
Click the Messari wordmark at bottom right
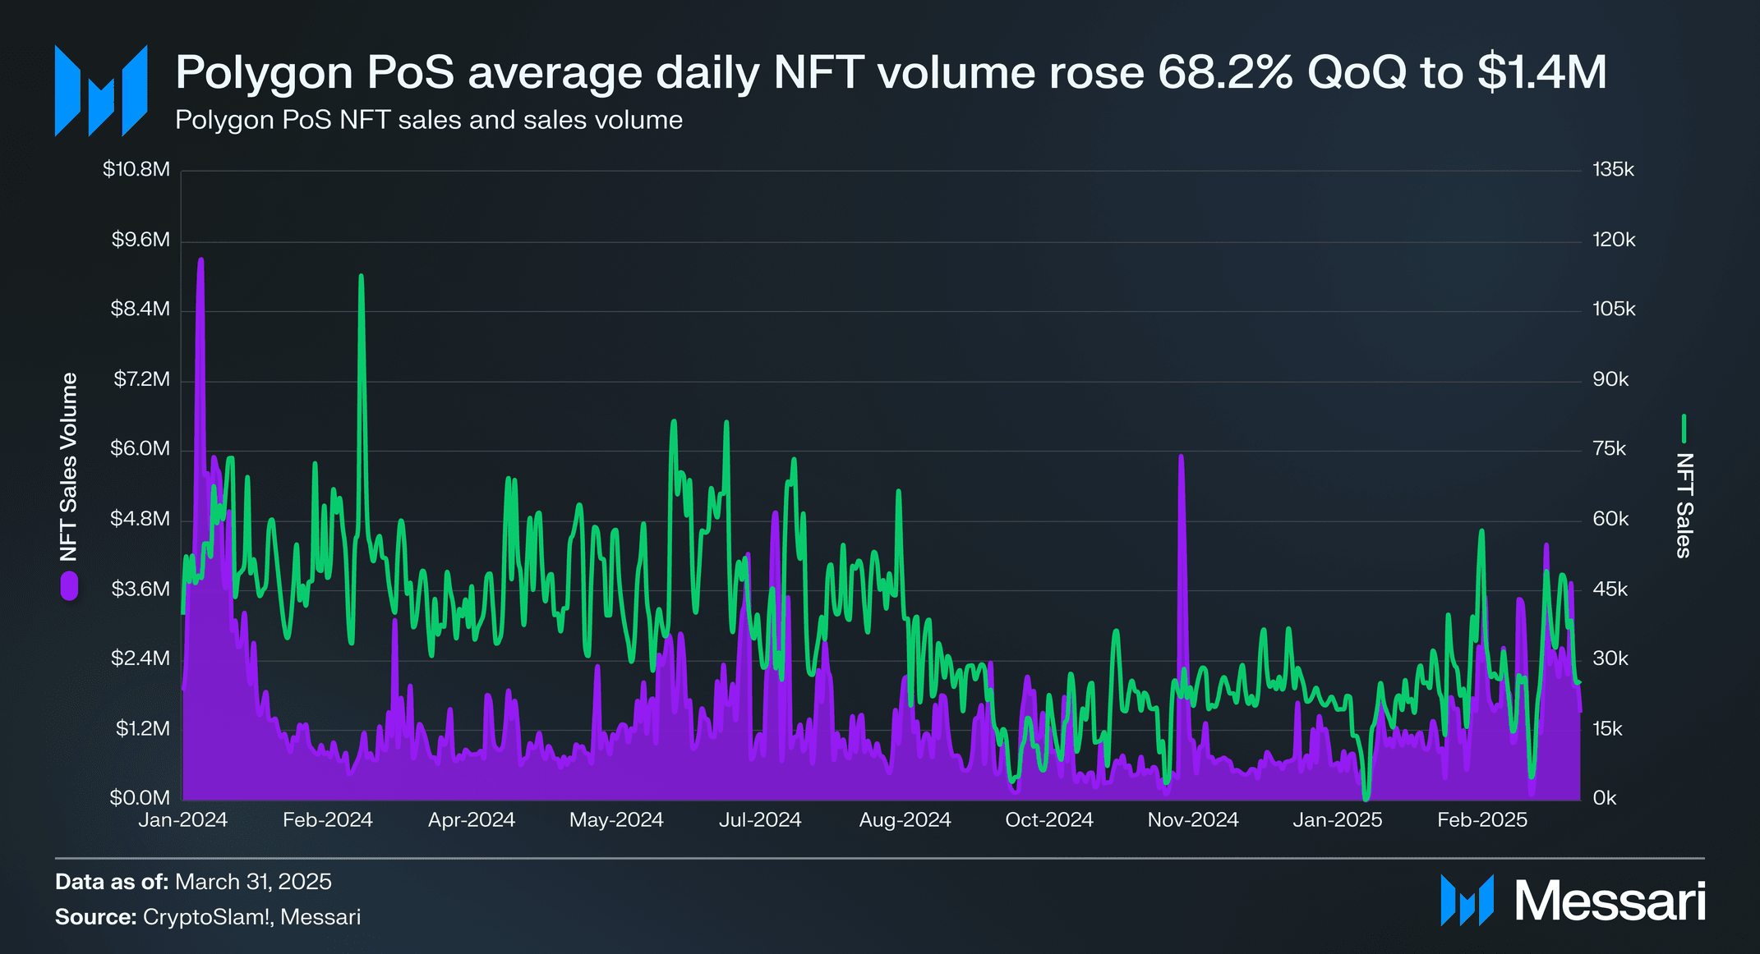tap(1610, 901)
